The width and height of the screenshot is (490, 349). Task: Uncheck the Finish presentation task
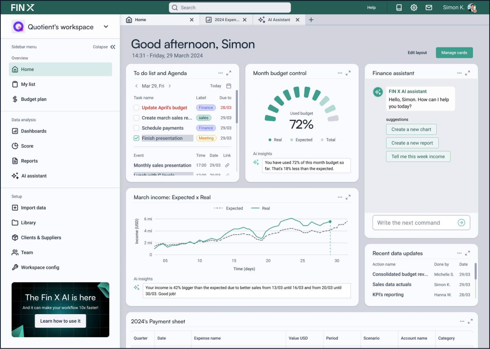pos(136,138)
